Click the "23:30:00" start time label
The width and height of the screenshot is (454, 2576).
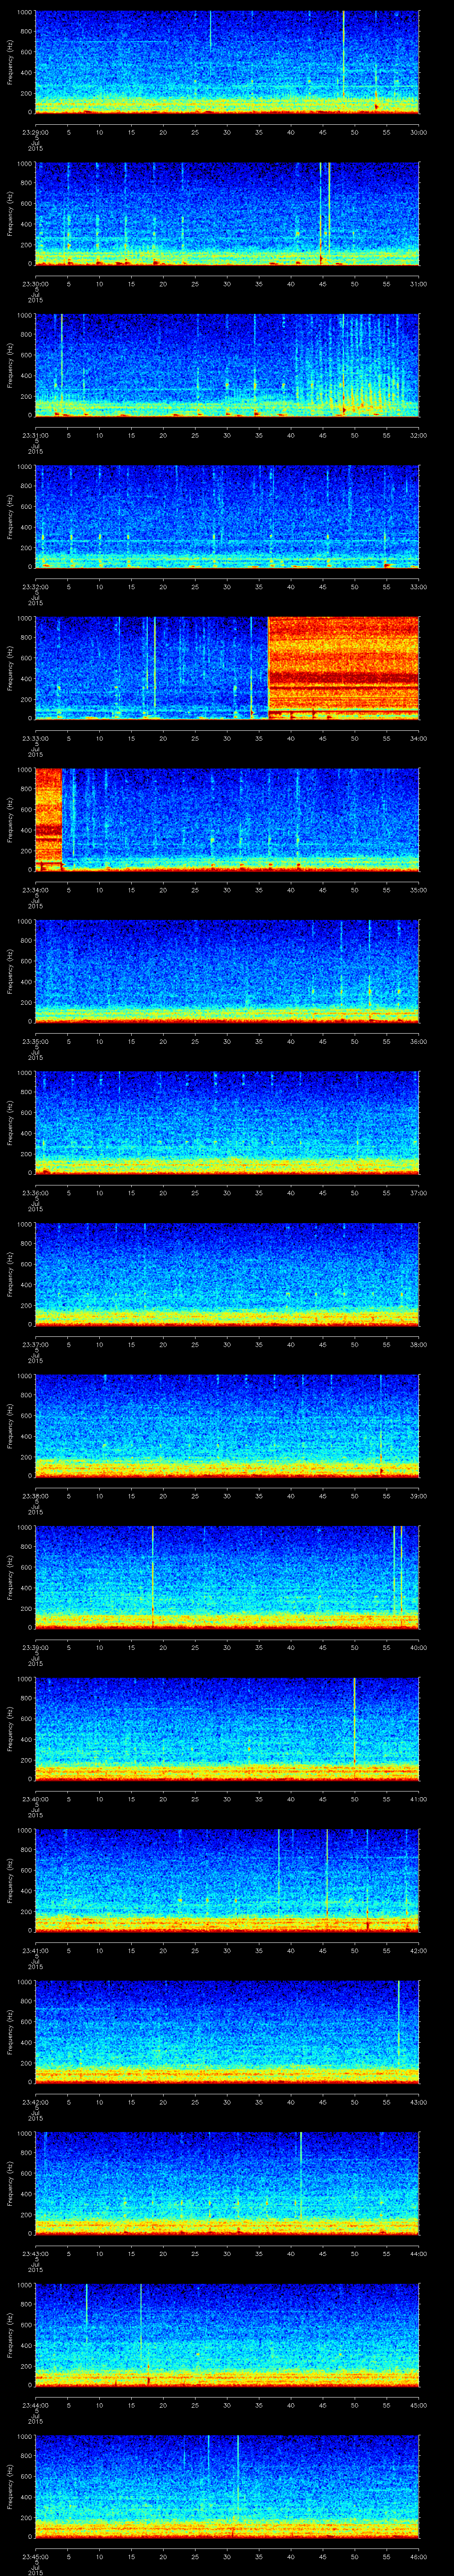(x=35, y=284)
